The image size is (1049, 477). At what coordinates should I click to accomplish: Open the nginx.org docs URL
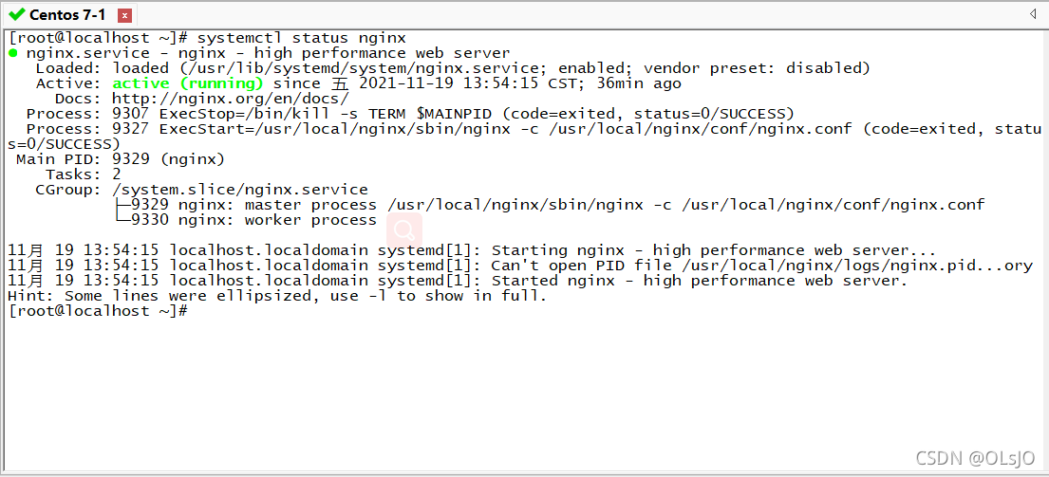230,99
